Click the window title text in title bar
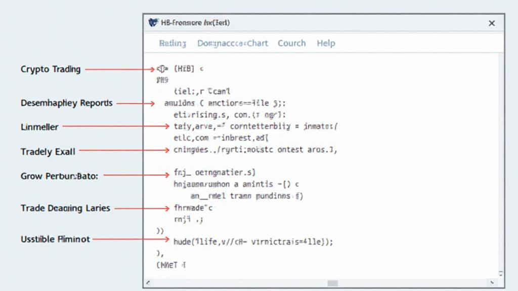This screenshot has height=291, width=518. (195, 23)
